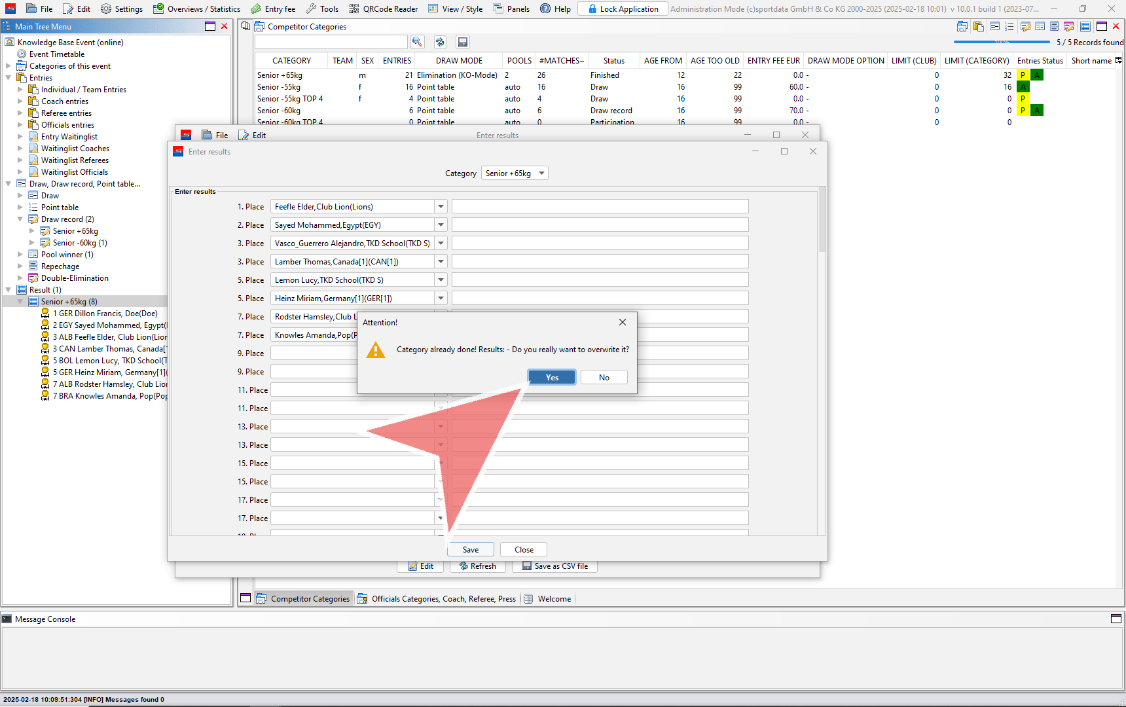Confirm overwrite by clicking Yes
The height and width of the screenshot is (707, 1126).
pos(552,378)
